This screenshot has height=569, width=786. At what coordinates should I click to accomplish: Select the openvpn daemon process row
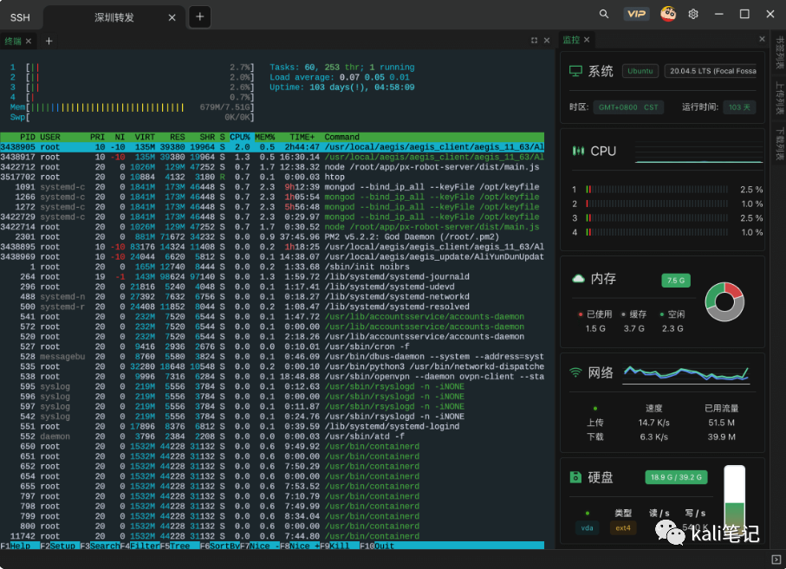(272, 377)
